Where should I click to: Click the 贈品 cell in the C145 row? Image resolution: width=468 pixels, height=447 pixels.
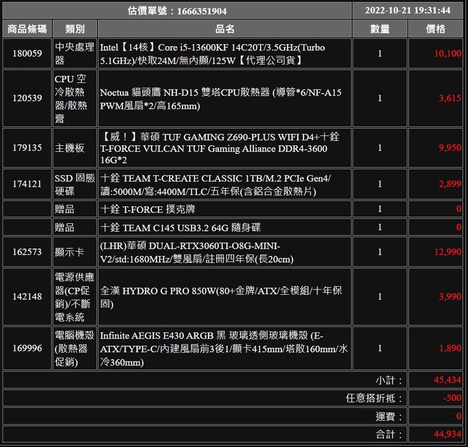point(75,227)
